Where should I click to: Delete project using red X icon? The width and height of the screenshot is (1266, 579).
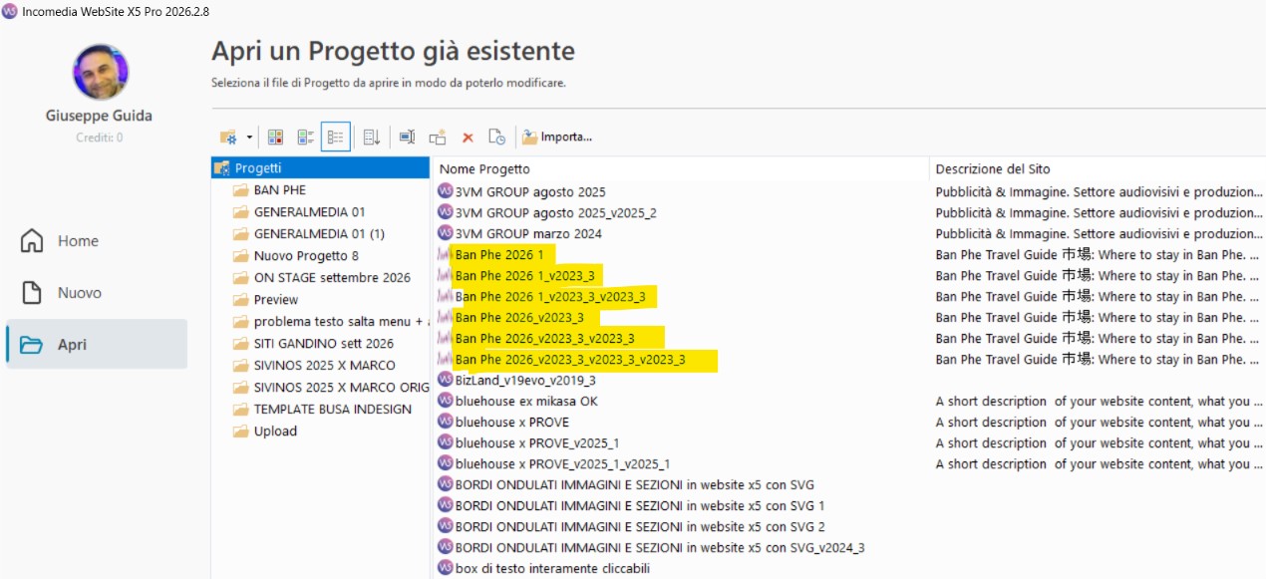coord(467,138)
